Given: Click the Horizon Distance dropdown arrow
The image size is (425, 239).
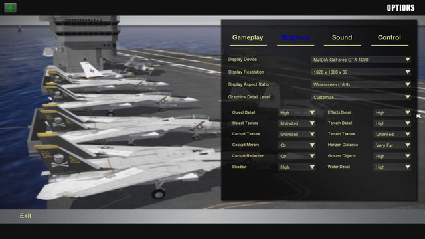Looking at the screenshot, I should [x=407, y=145].
